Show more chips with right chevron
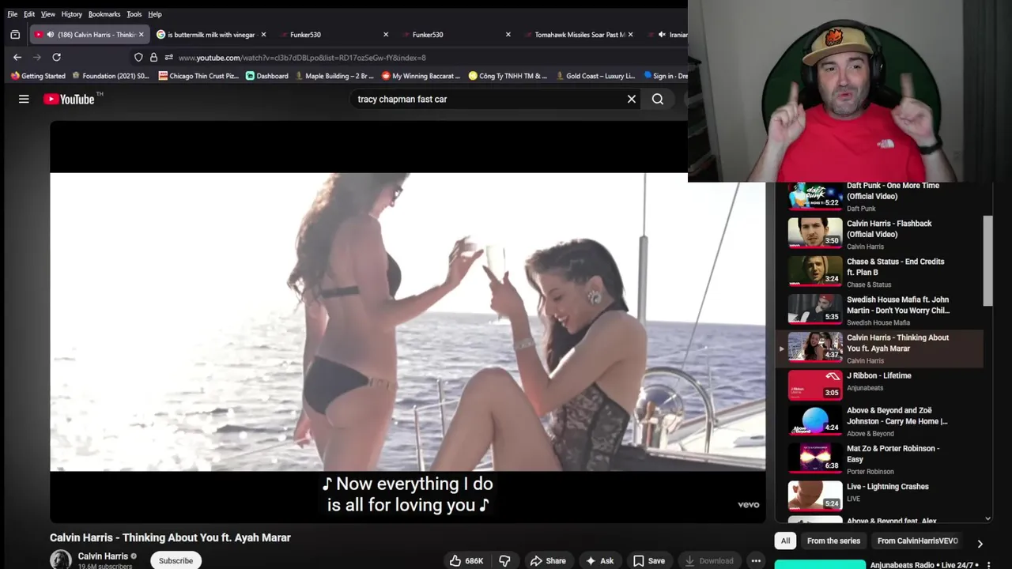 pos(980,544)
